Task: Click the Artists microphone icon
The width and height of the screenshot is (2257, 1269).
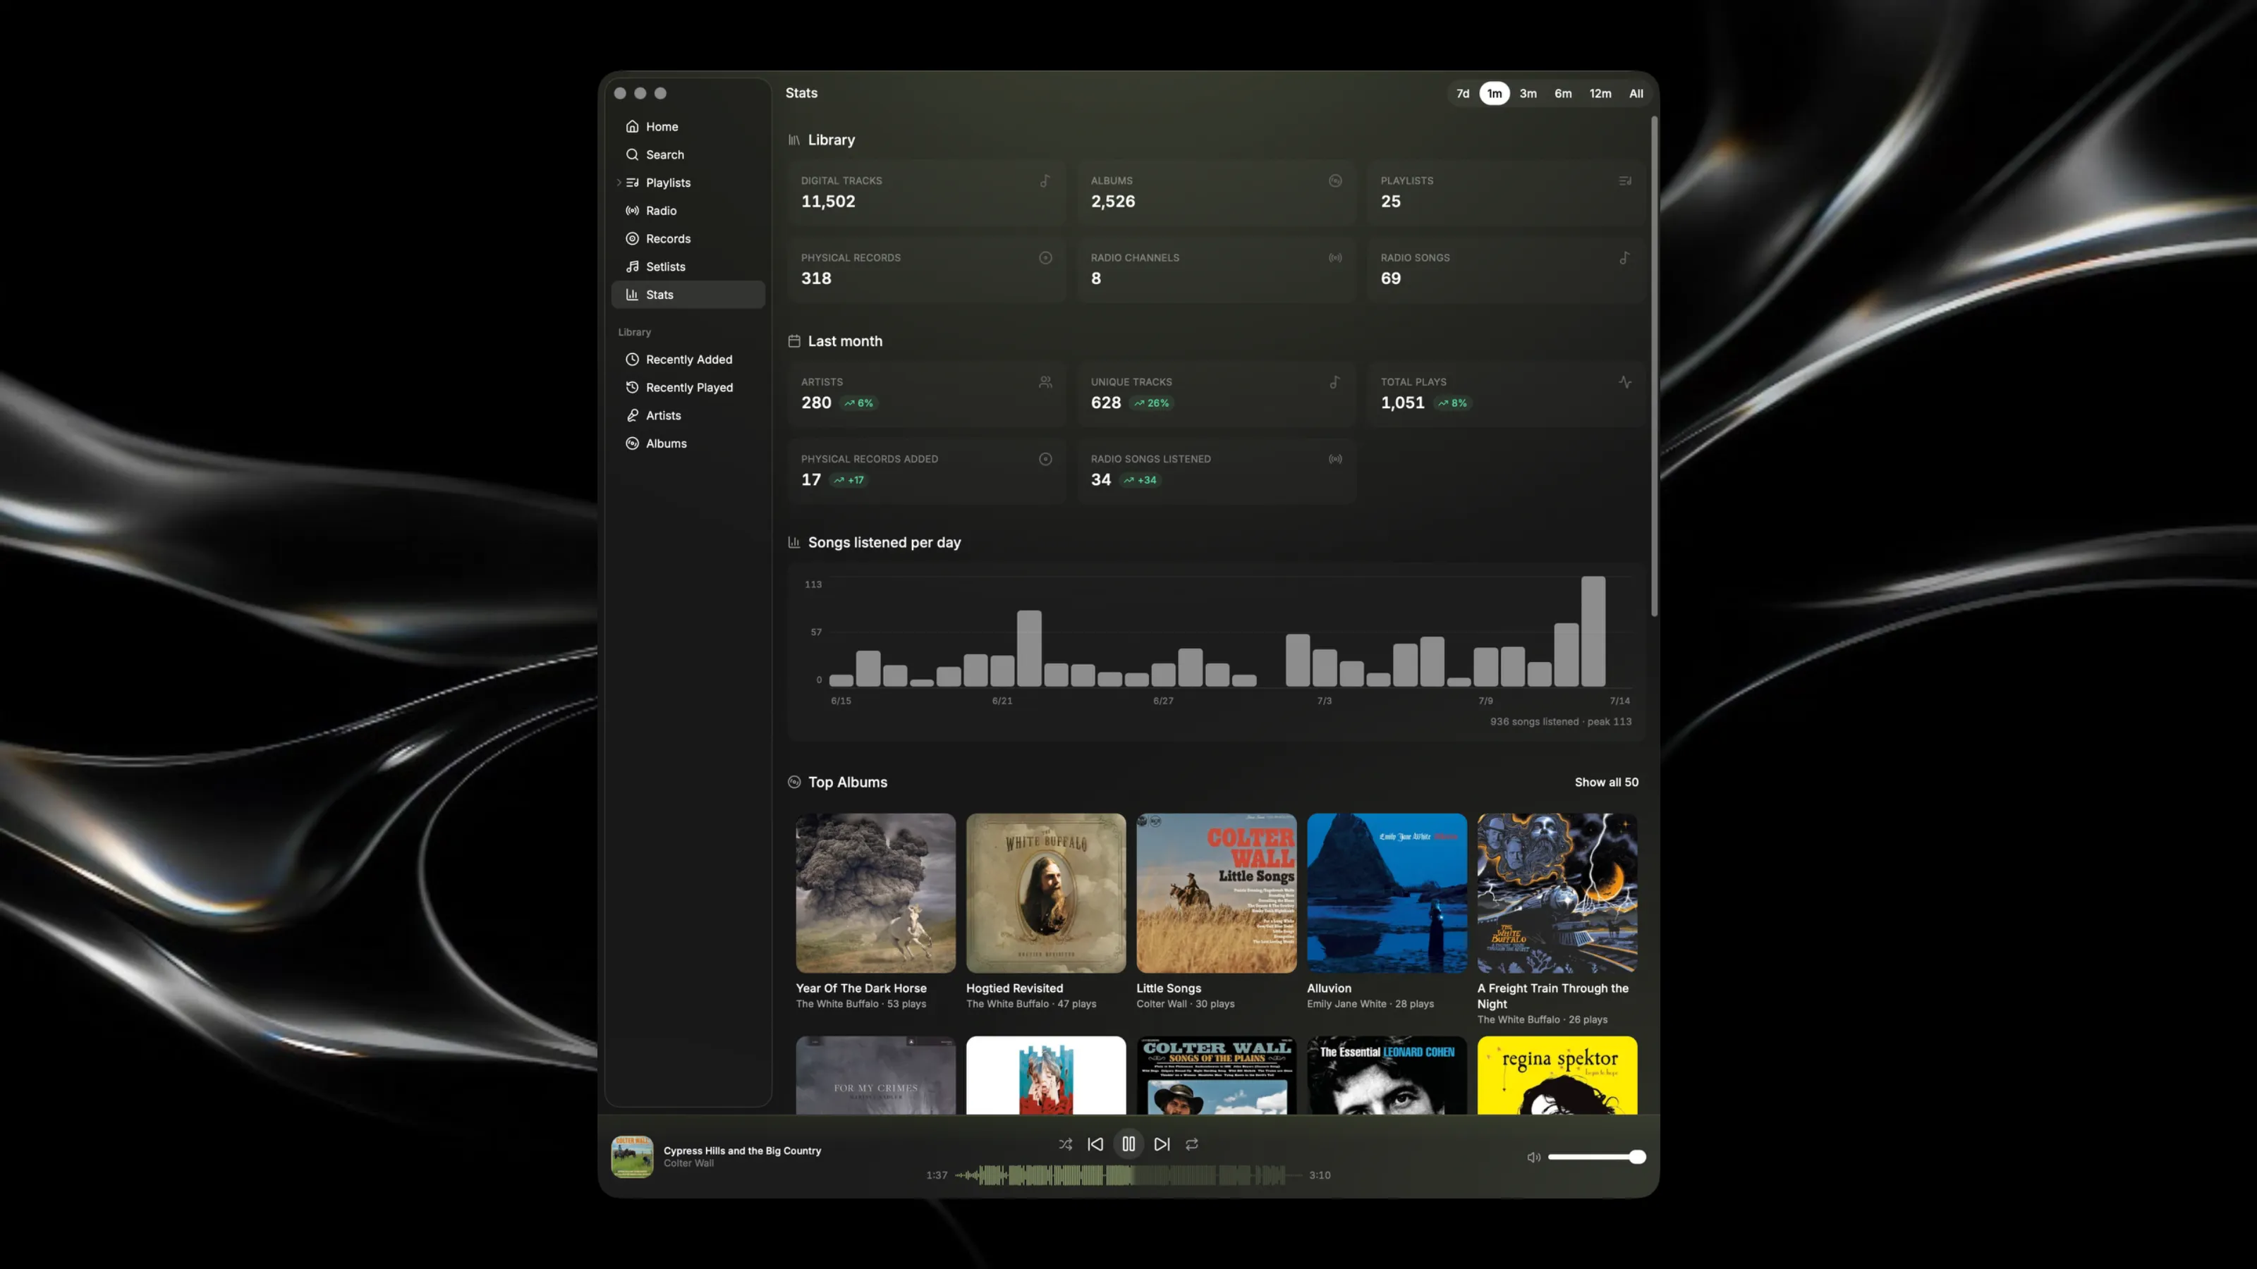Action: (632, 416)
